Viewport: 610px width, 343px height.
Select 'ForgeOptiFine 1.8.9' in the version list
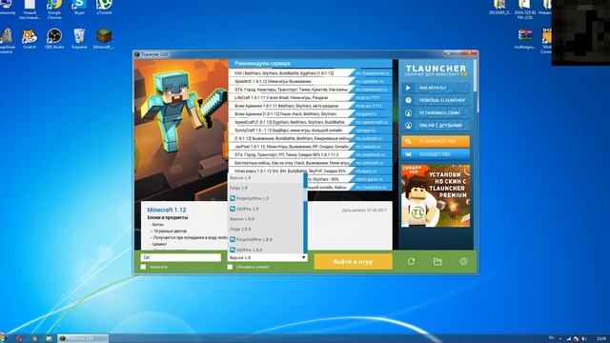[x=265, y=239]
